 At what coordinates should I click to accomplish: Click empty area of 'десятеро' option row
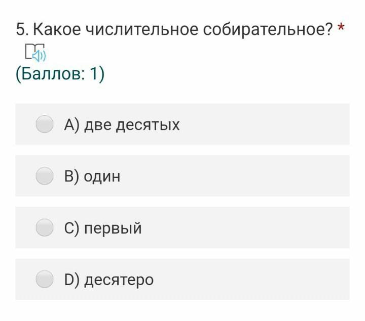click(x=252, y=279)
